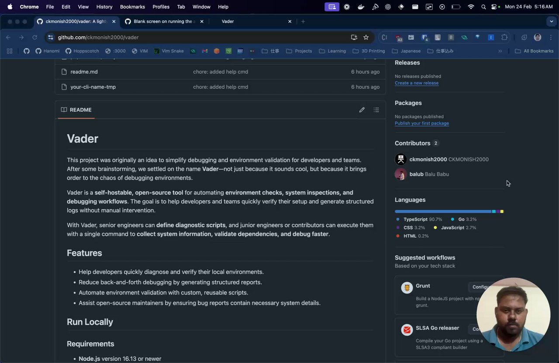
Task: Expand the tab search dropdown
Action: click(552, 21)
